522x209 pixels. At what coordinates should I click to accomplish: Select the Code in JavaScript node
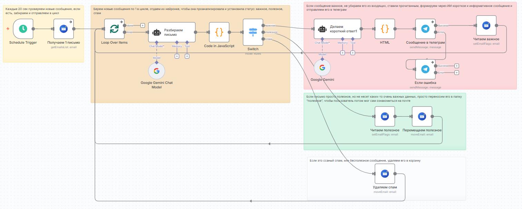[x=219, y=32]
